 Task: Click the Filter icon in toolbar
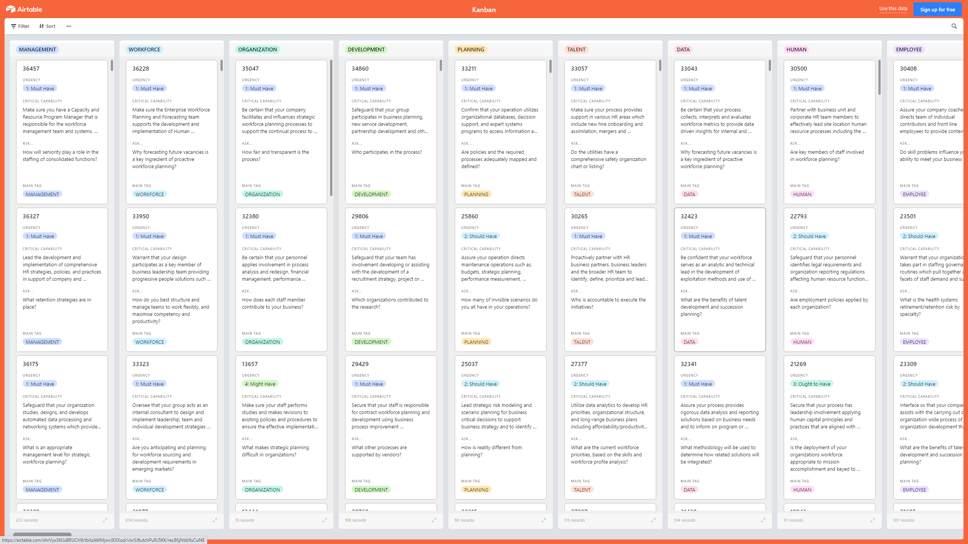click(x=19, y=26)
